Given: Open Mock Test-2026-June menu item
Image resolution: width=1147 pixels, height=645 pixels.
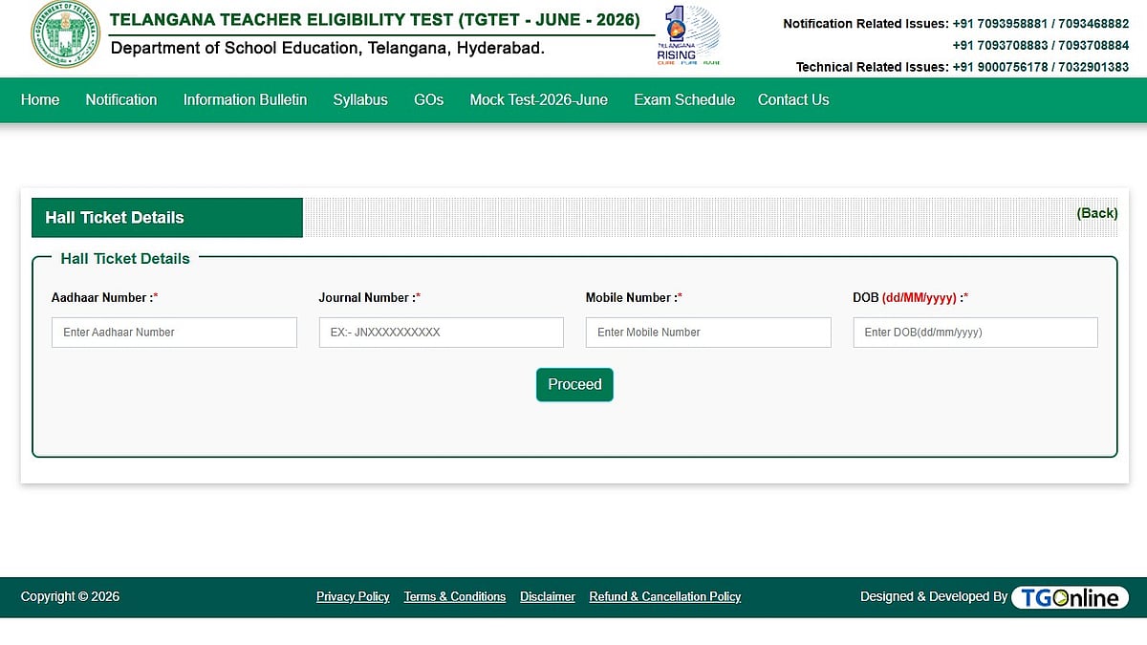Looking at the screenshot, I should tap(538, 99).
